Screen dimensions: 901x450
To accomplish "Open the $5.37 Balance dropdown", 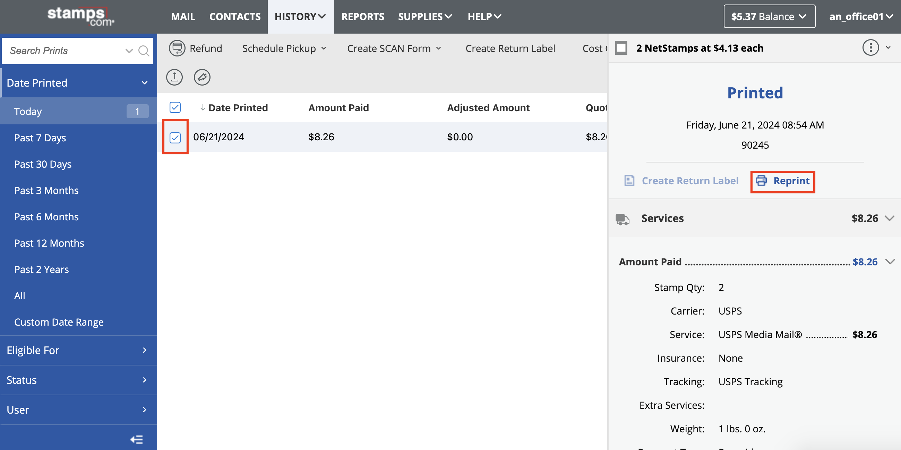I will point(769,16).
